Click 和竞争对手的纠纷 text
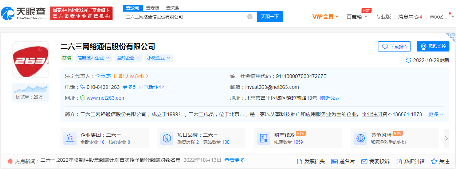The image size is (456, 169). pyautogui.click(x=389, y=142)
